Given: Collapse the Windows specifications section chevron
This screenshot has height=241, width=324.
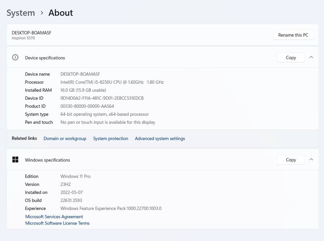Looking at the screenshot, I should [x=311, y=160].
